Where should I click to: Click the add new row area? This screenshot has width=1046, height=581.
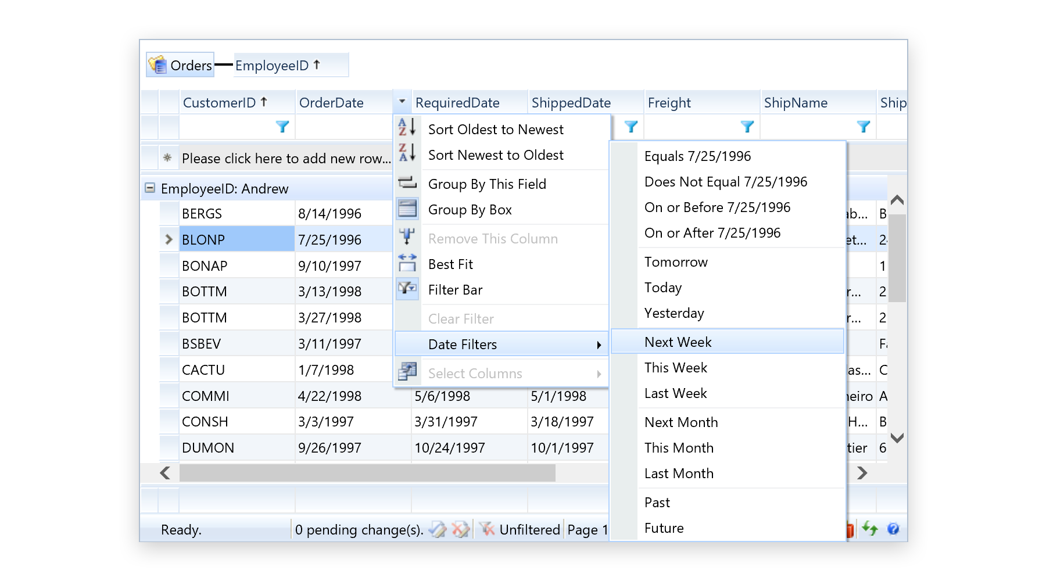click(x=286, y=159)
